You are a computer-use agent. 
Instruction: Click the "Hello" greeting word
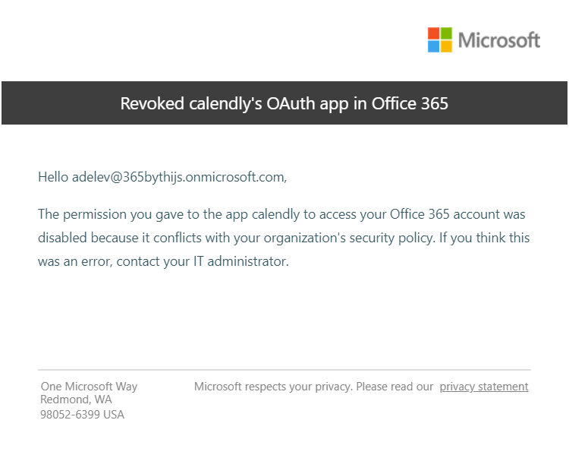click(x=53, y=177)
